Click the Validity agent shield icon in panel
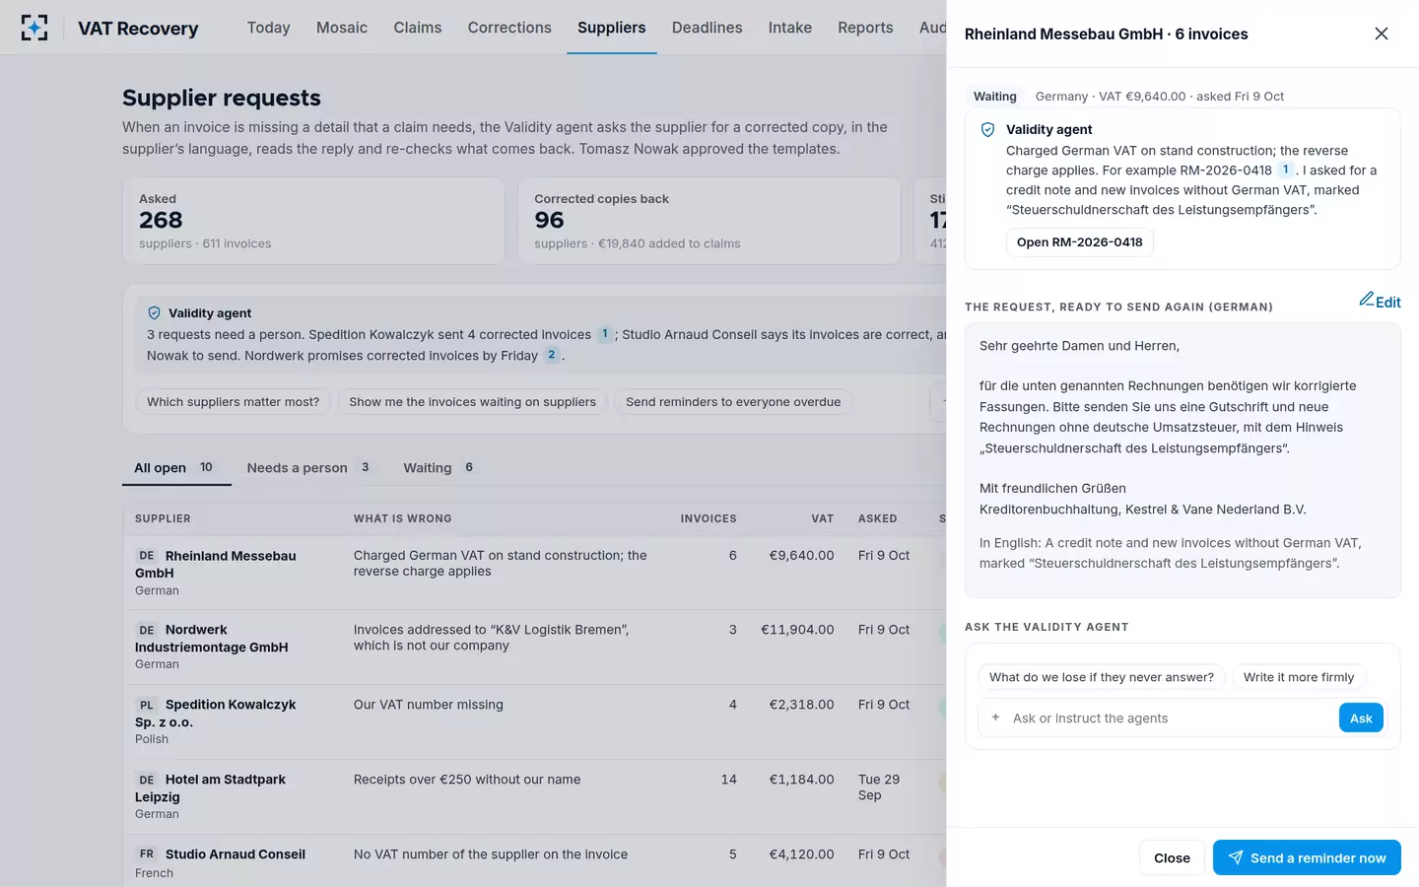The image size is (1419, 887). coord(987,129)
